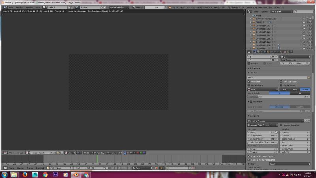Select RGBA color mode button
Screen dimensions: 316x178
(x=305, y=89)
